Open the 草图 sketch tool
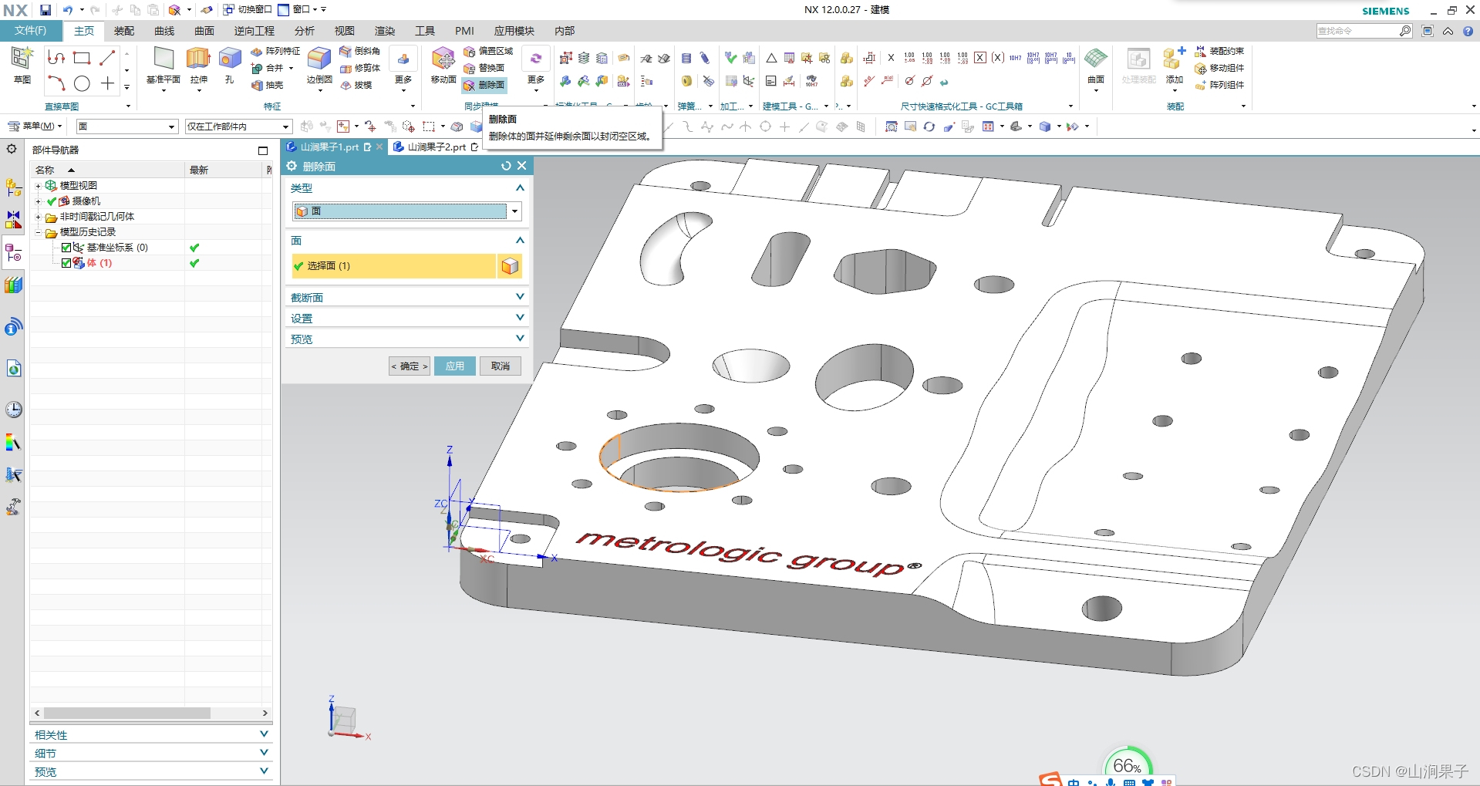 22,64
